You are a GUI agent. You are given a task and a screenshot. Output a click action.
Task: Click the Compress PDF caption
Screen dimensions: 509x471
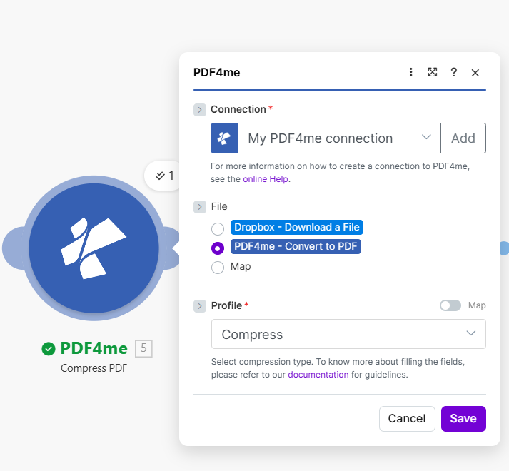point(94,368)
